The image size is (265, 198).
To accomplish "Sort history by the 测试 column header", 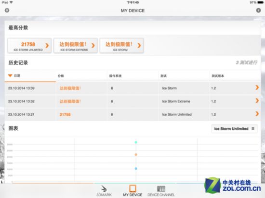I will 163,76.
